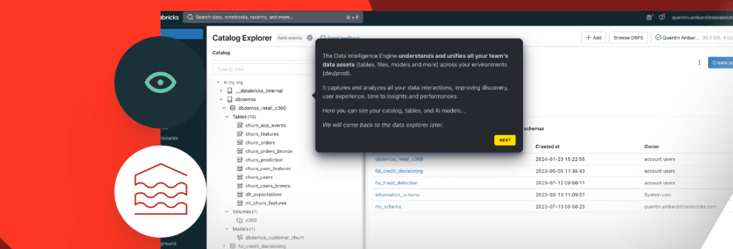Collapse the dbdemos catalog node
Screen dimensions: 733x249
pos(221,99)
